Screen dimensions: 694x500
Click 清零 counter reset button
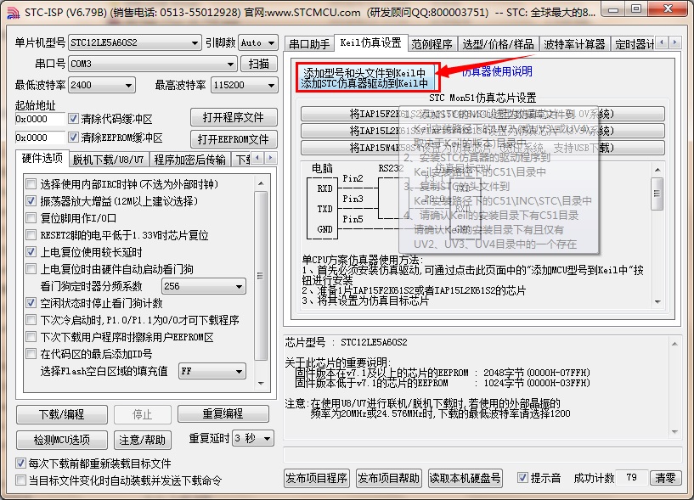tap(665, 478)
